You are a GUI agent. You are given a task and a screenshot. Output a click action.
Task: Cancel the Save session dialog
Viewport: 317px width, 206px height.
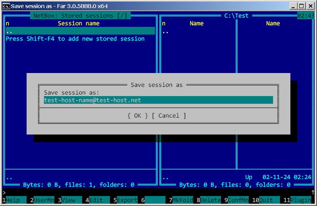169,116
